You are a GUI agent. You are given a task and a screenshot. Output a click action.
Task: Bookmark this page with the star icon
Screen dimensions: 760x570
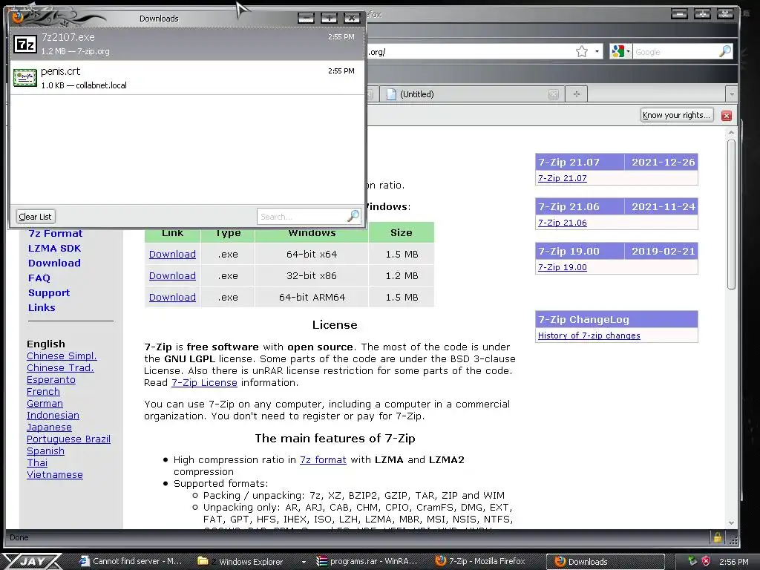coord(582,51)
